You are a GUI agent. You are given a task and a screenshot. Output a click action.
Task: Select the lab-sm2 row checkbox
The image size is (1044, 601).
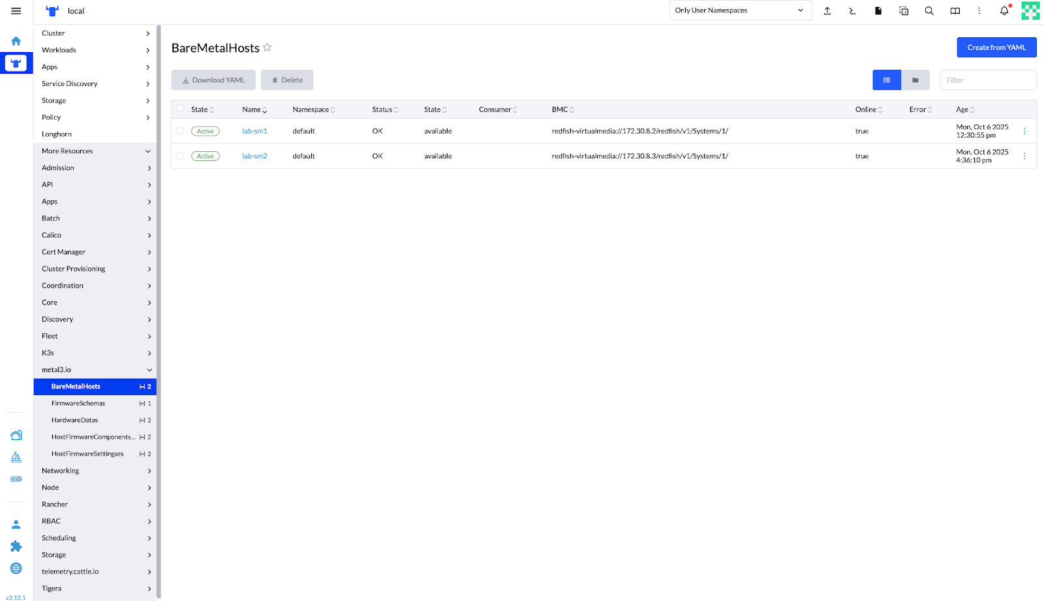180,156
